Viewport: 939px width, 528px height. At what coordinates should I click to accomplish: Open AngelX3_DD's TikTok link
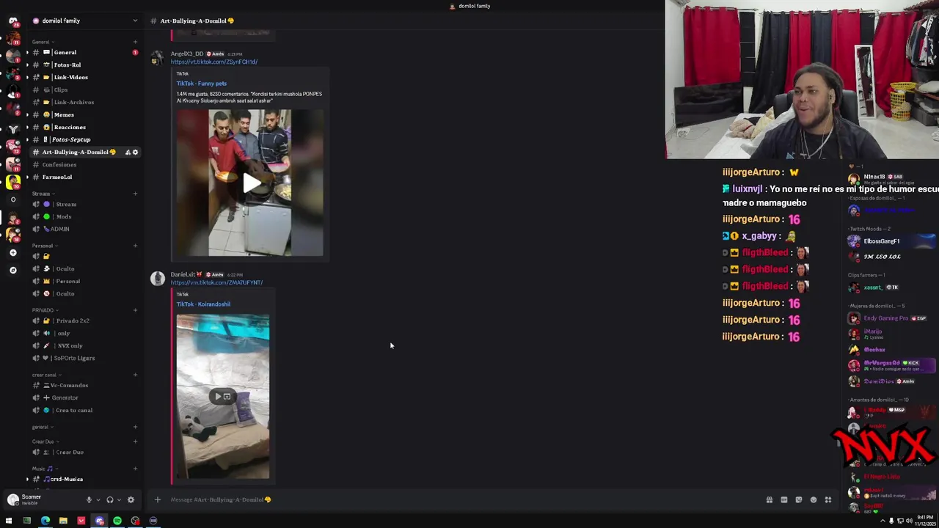[214, 62]
